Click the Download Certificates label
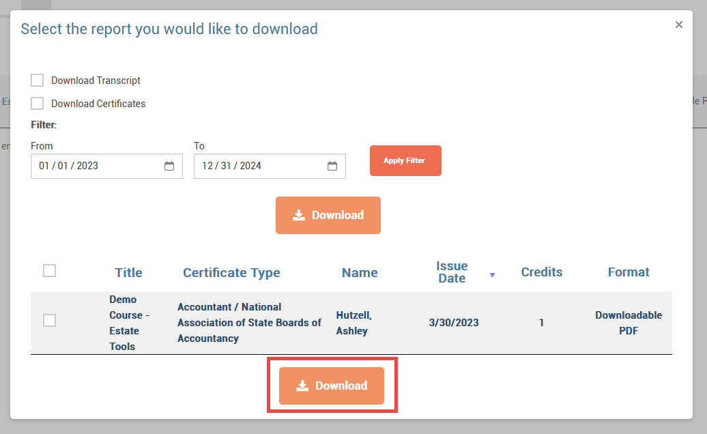 98,104
